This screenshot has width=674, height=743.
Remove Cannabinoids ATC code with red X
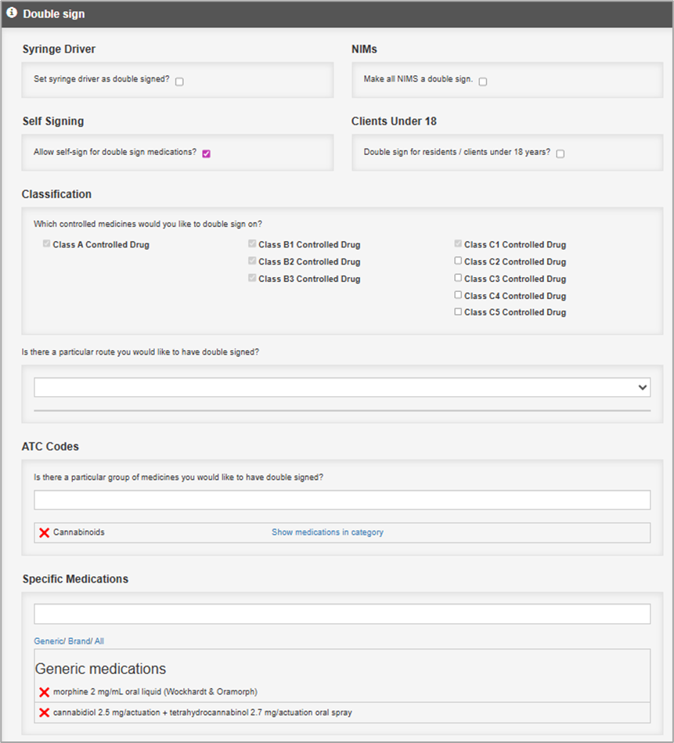pyautogui.click(x=45, y=532)
